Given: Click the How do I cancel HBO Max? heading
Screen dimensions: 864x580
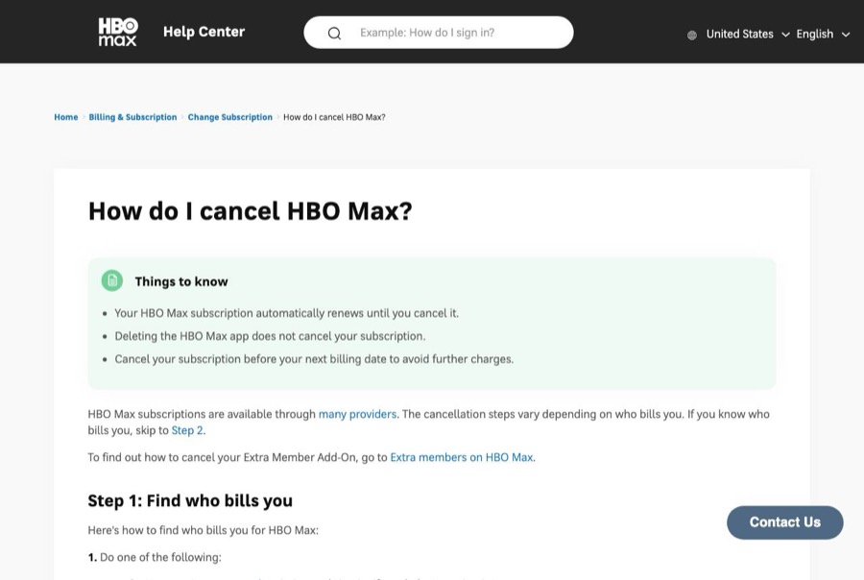Looking at the screenshot, I should [251, 211].
